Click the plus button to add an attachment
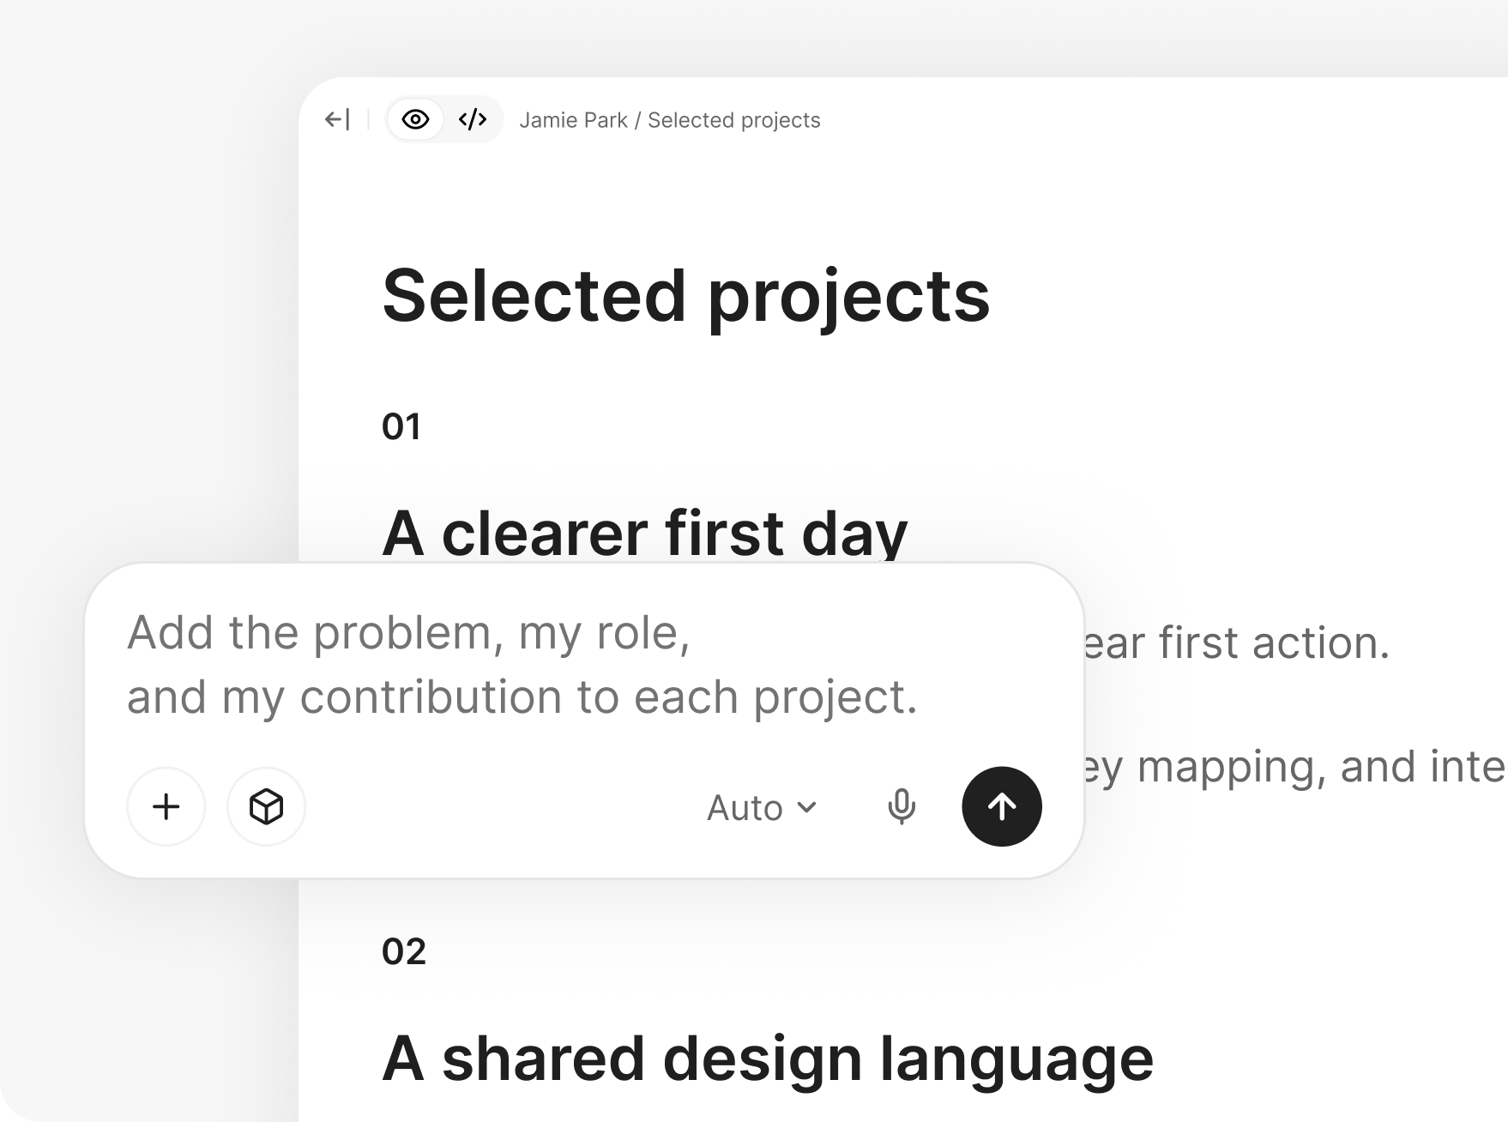 (x=166, y=806)
